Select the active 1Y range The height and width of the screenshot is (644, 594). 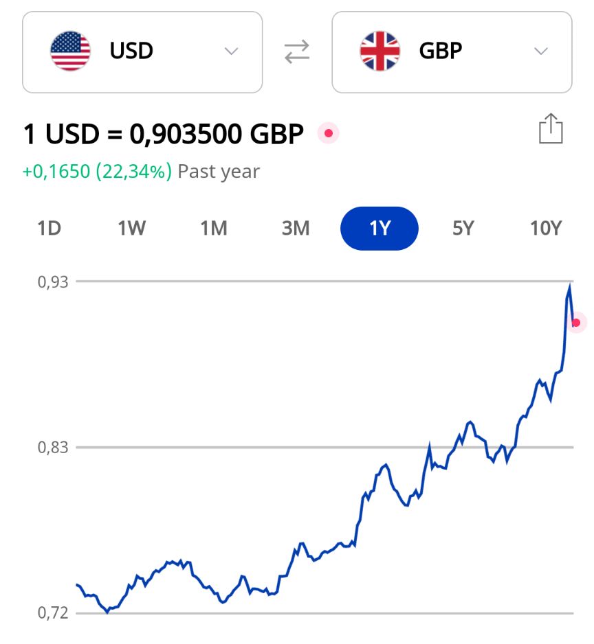click(x=379, y=228)
